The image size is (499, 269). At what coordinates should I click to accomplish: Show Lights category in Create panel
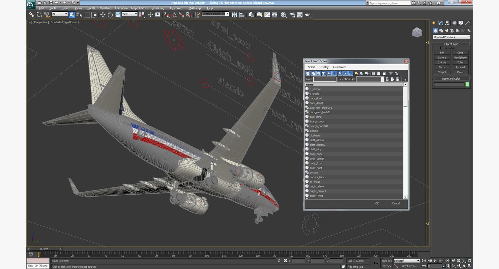[446, 31]
